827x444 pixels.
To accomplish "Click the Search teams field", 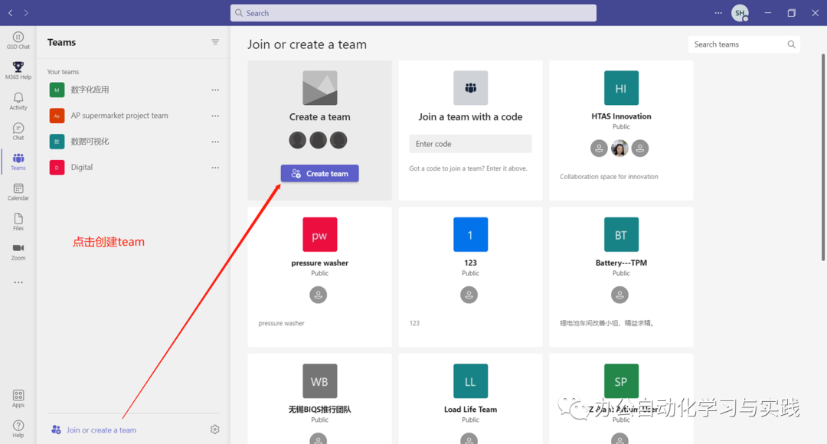I will point(744,44).
